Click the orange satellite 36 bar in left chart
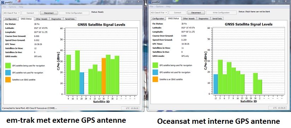 pyautogui.click(x=104, y=76)
